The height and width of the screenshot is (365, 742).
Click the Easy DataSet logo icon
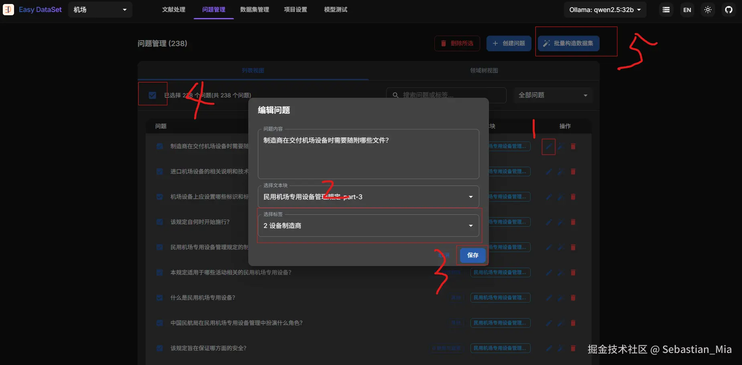[x=8, y=9]
